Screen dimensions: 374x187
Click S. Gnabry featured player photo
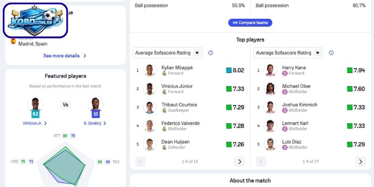click(x=95, y=104)
